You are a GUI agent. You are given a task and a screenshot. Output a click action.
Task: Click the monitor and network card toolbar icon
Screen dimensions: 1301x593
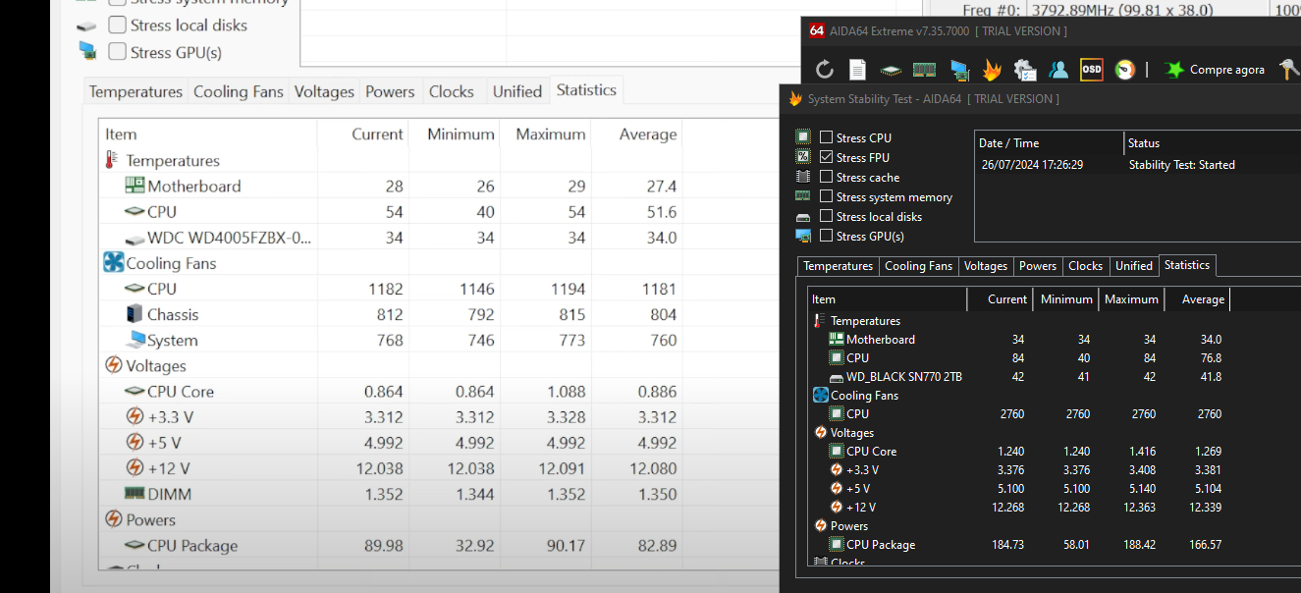[x=958, y=70]
